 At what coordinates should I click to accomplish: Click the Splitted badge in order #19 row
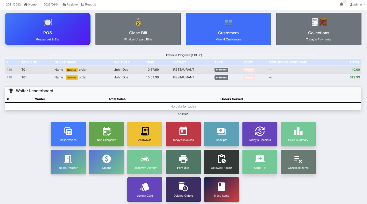(x=71, y=70)
